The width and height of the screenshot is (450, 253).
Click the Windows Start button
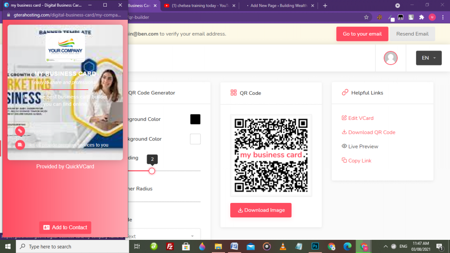coord(8,246)
